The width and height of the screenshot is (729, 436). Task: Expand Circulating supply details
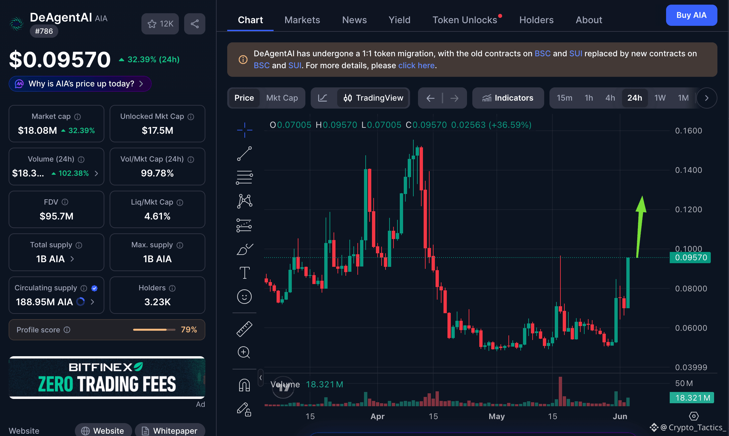pos(92,302)
